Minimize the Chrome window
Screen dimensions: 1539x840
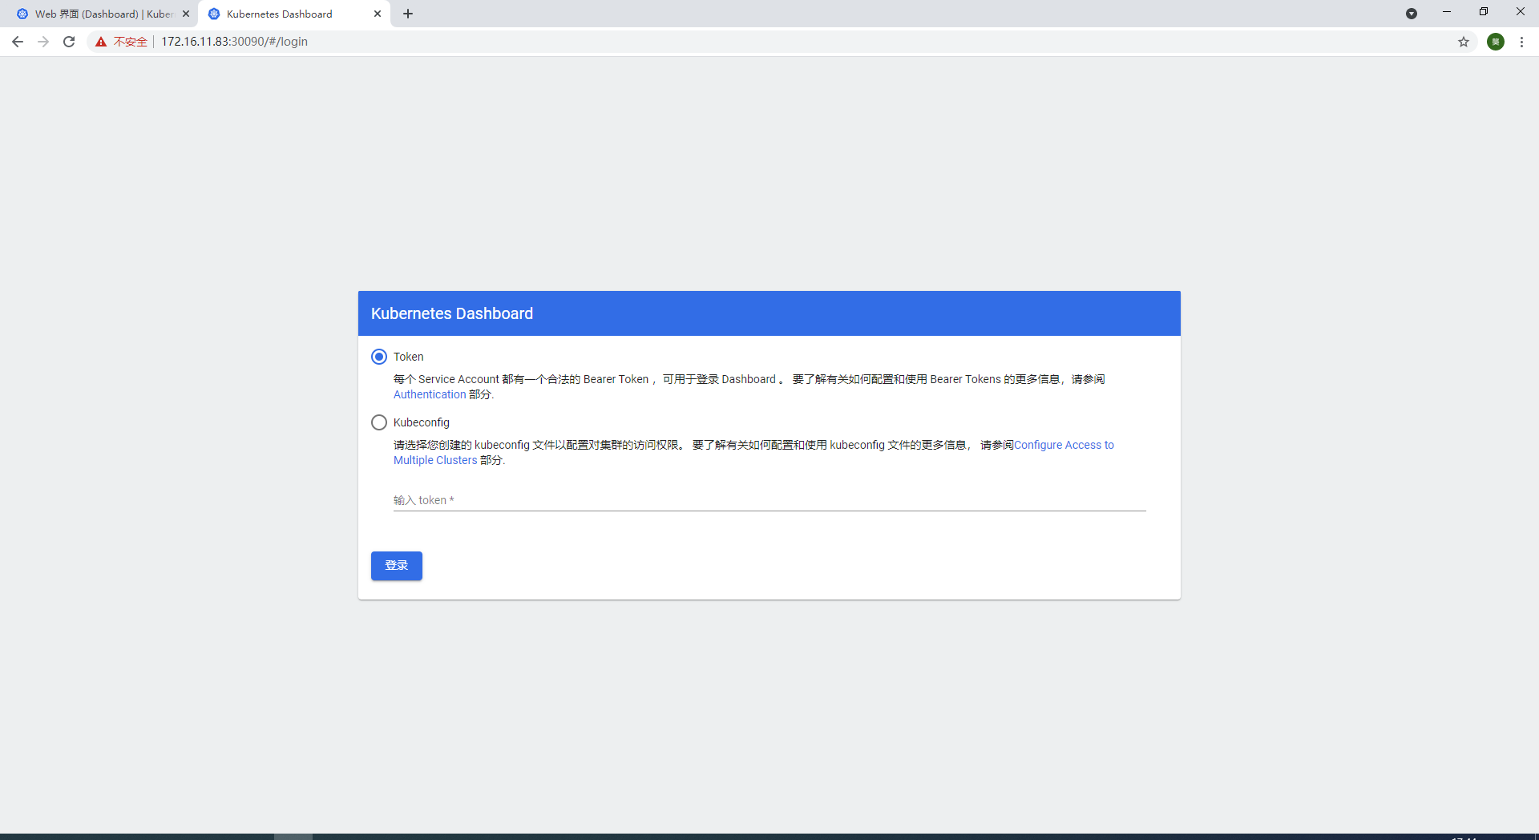(x=1447, y=12)
